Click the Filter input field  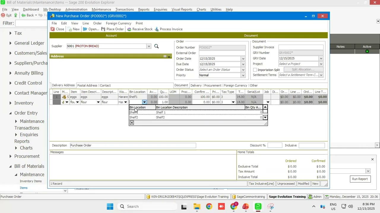coord(31,23)
